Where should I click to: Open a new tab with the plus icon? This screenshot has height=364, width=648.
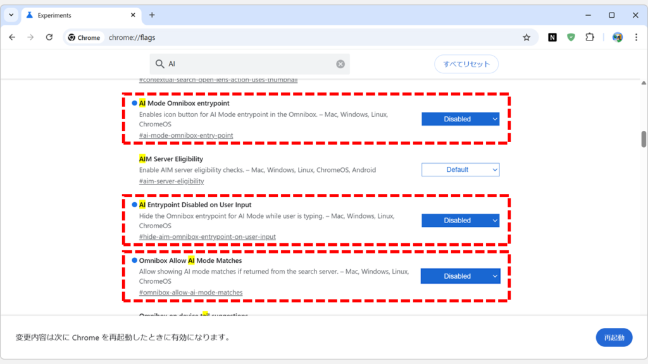[x=152, y=15]
